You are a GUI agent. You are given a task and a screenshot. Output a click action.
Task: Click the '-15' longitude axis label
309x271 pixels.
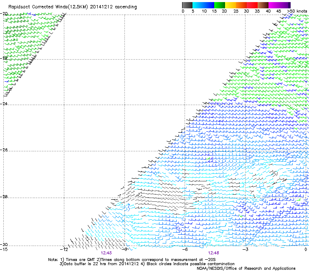[x=4, y=249]
